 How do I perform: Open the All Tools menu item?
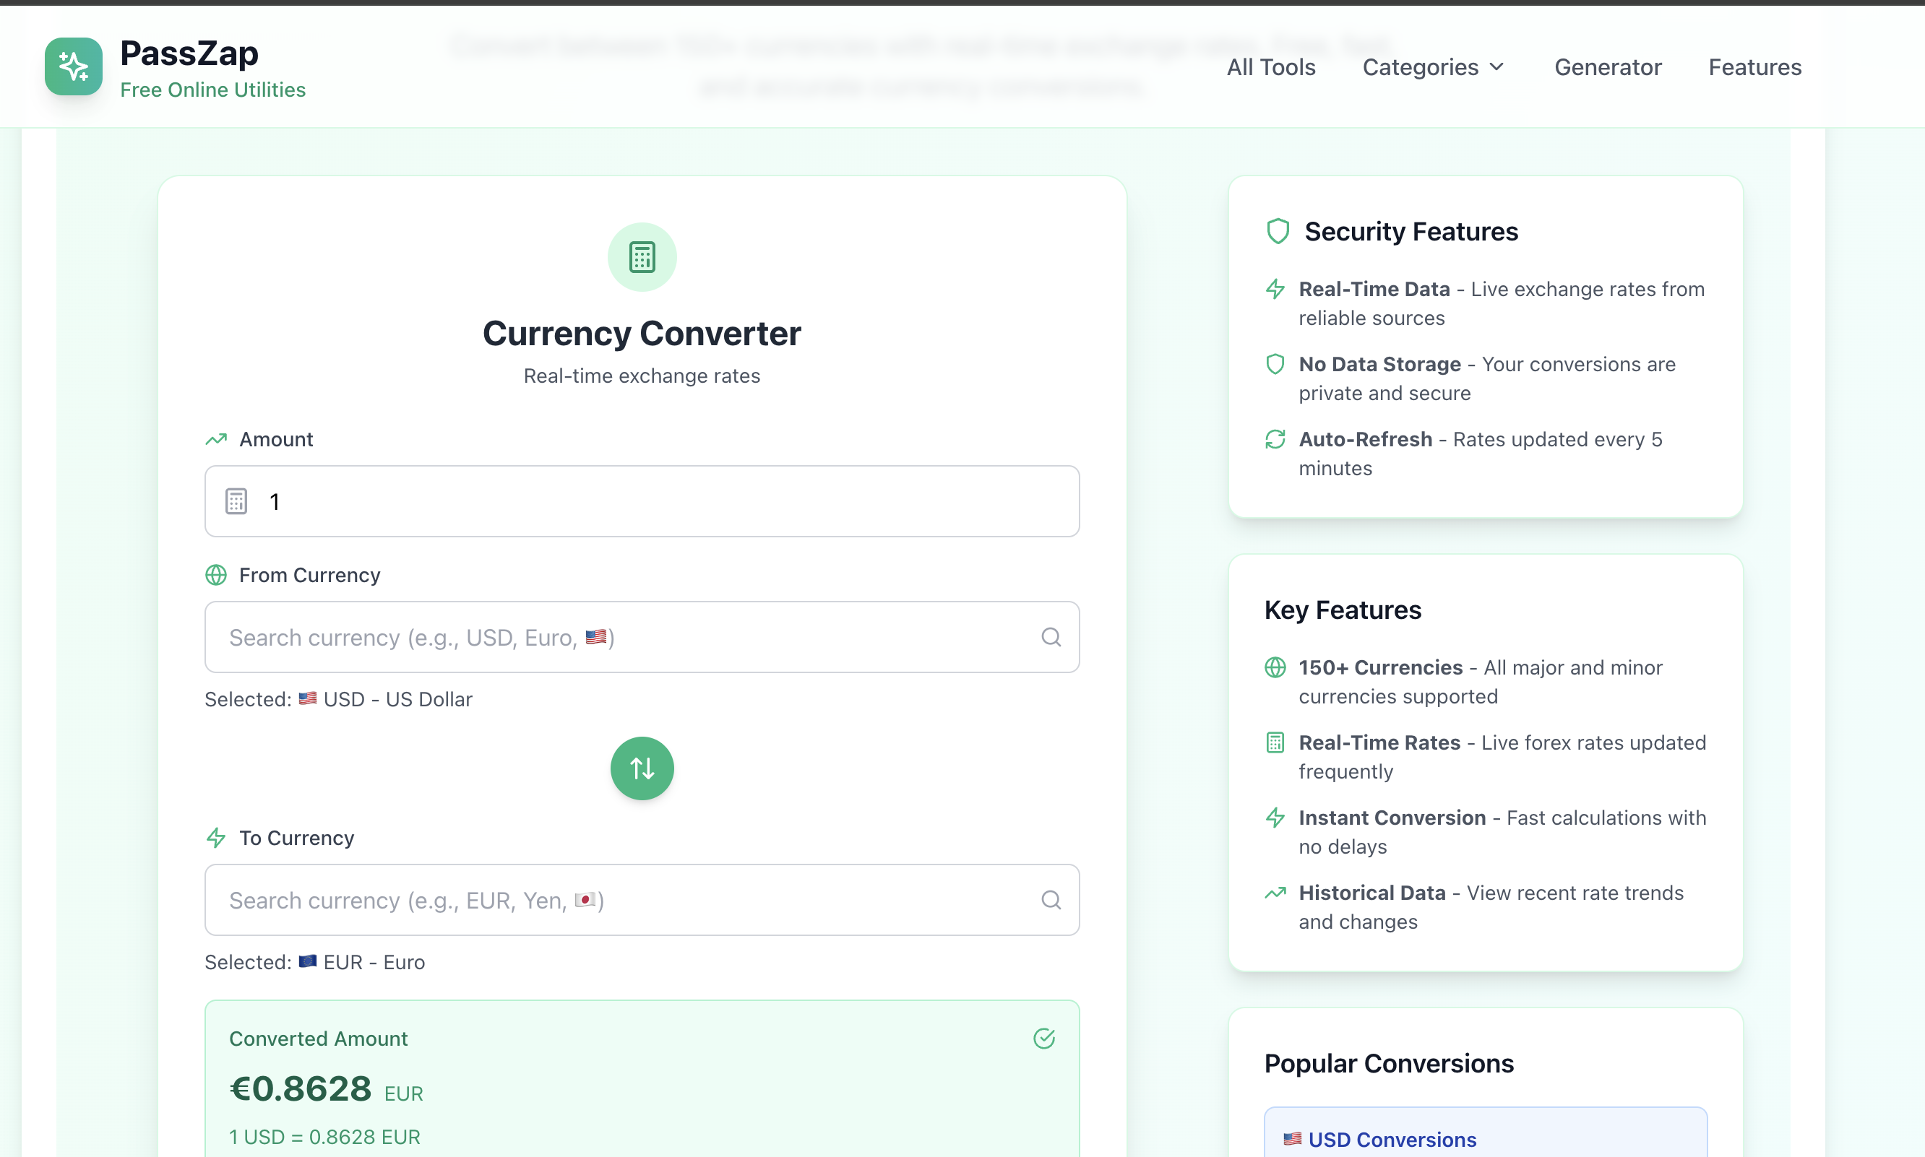click(1270, 67)
